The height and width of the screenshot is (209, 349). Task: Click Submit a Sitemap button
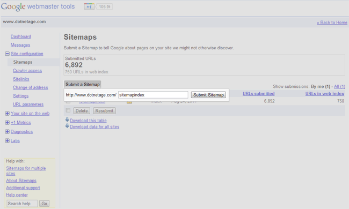point(82,84)
